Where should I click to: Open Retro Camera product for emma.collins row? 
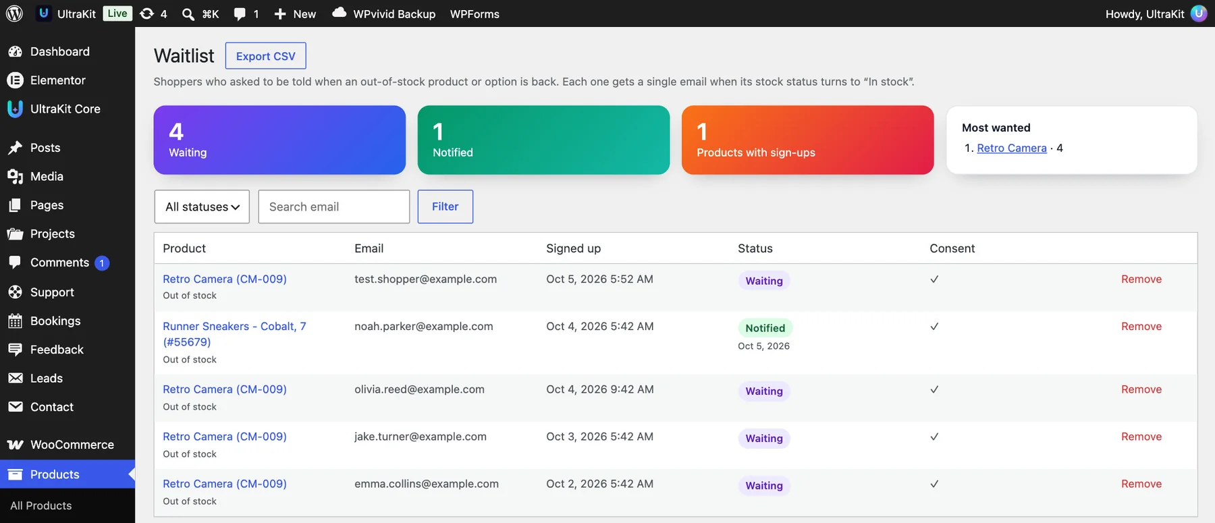[x=225, y=484]
